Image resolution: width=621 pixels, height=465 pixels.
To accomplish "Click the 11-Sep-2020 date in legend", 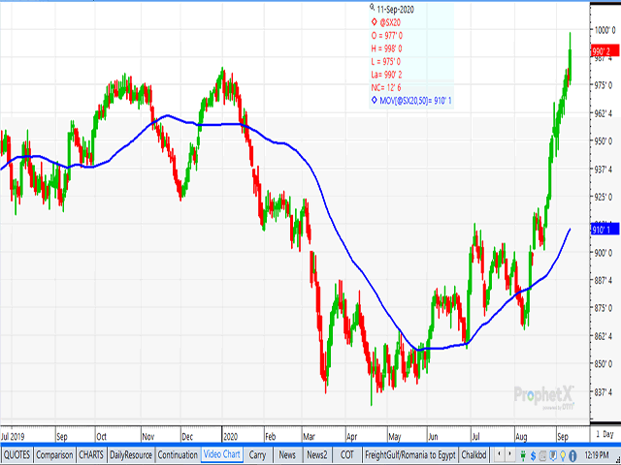I will tap(395, 10).
